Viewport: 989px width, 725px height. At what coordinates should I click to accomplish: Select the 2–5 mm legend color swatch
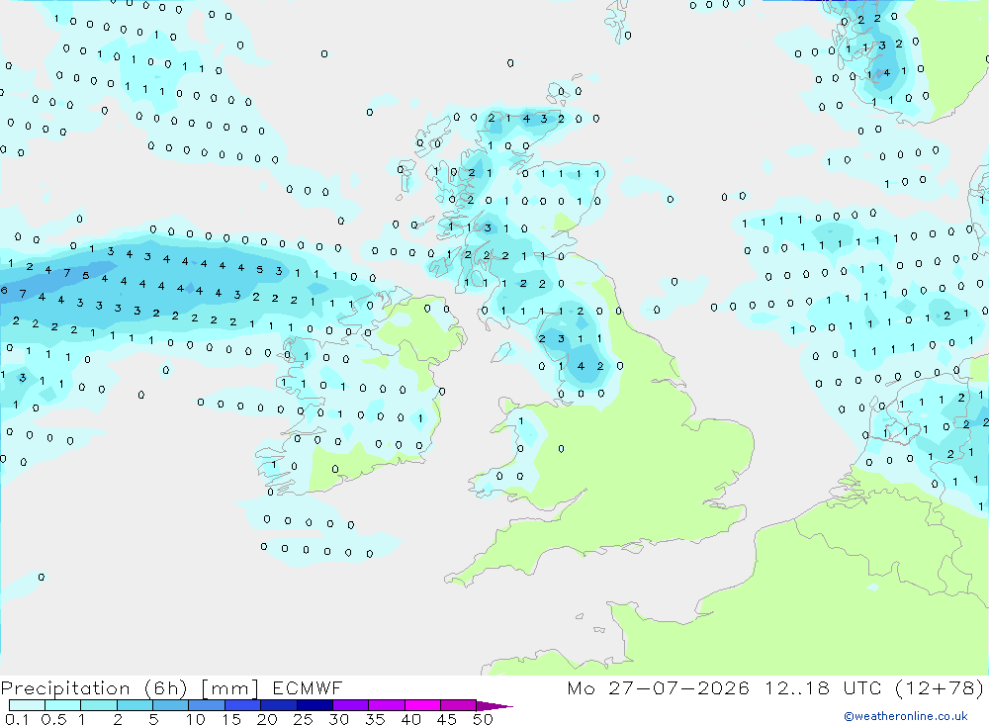click(135, 705)
